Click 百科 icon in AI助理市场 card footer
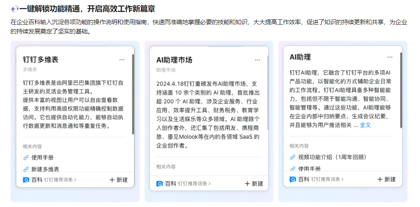 coord(160,184)
